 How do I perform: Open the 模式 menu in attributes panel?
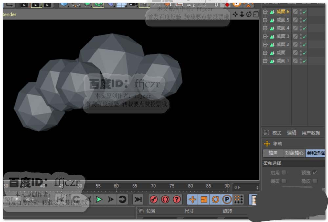click(x=277, y=133)
